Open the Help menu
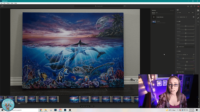Image resolution: width=200 pixels, height=112 pixels. [15, 3]
